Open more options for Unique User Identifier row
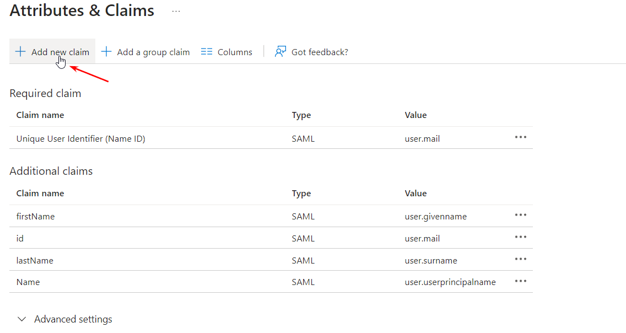The height and width of the screenshot is (333, 626). [521, 137]
